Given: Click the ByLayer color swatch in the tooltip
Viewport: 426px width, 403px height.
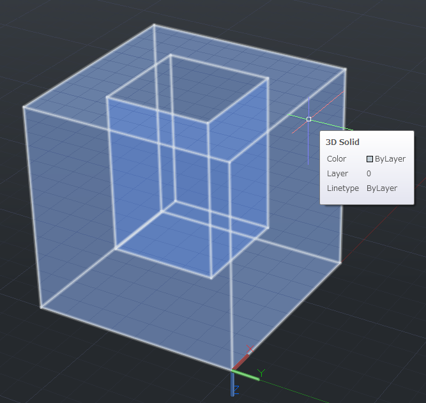Looking at the screenshot, I should click(x=370, y=159).
